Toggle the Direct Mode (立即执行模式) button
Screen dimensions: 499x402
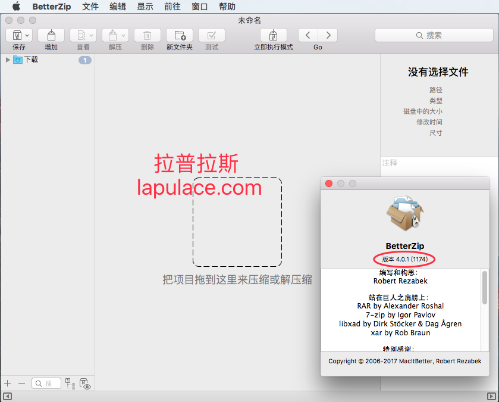(274, 35)
